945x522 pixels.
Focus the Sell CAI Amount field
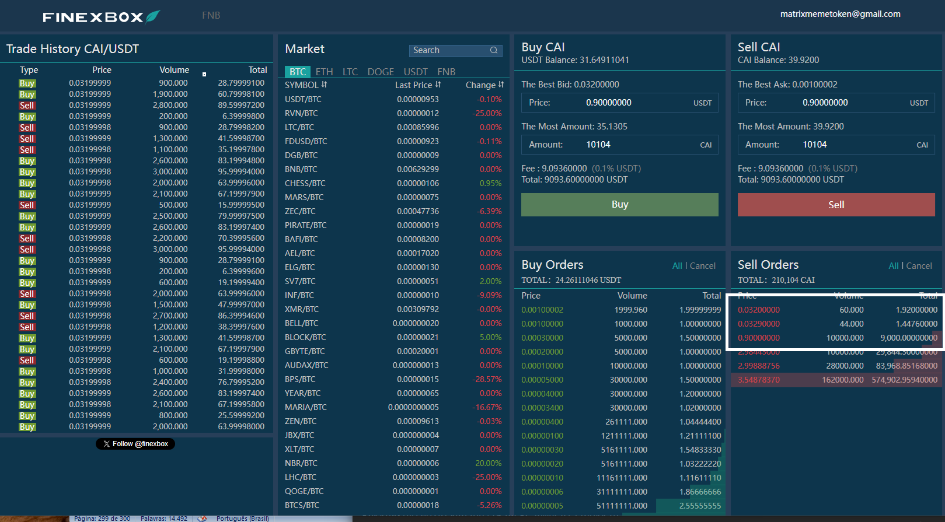coord(836,145)
